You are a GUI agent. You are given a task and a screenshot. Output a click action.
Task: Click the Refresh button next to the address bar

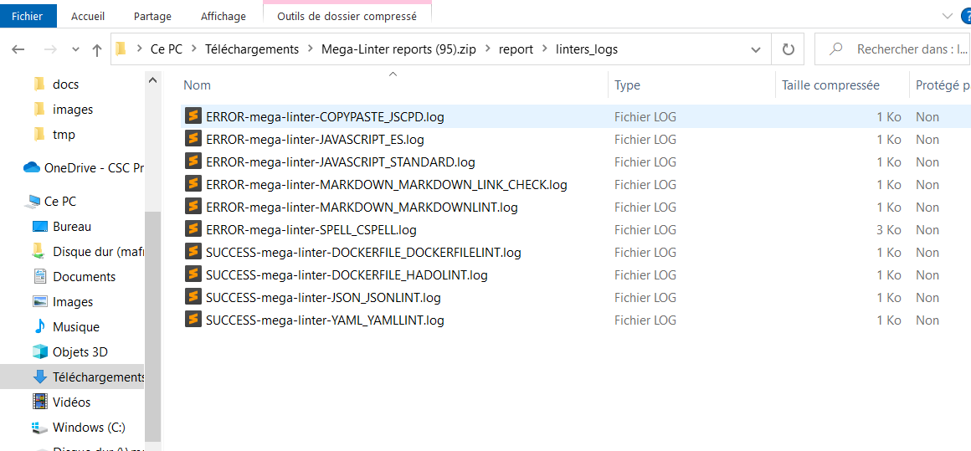click(x=787, y=49)
